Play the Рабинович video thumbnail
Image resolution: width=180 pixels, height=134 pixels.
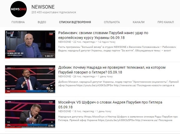coord(30,45)
